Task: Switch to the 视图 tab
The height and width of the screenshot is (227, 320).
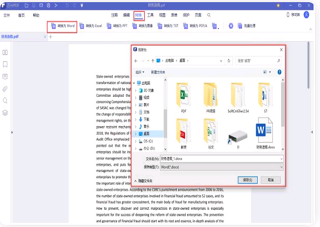Action: pos(162,15)
